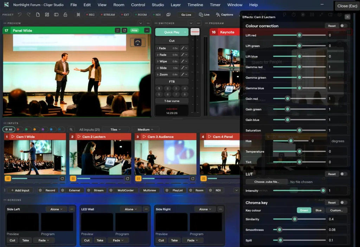
Task: Open the Captions tool
Action: point(224,14)
